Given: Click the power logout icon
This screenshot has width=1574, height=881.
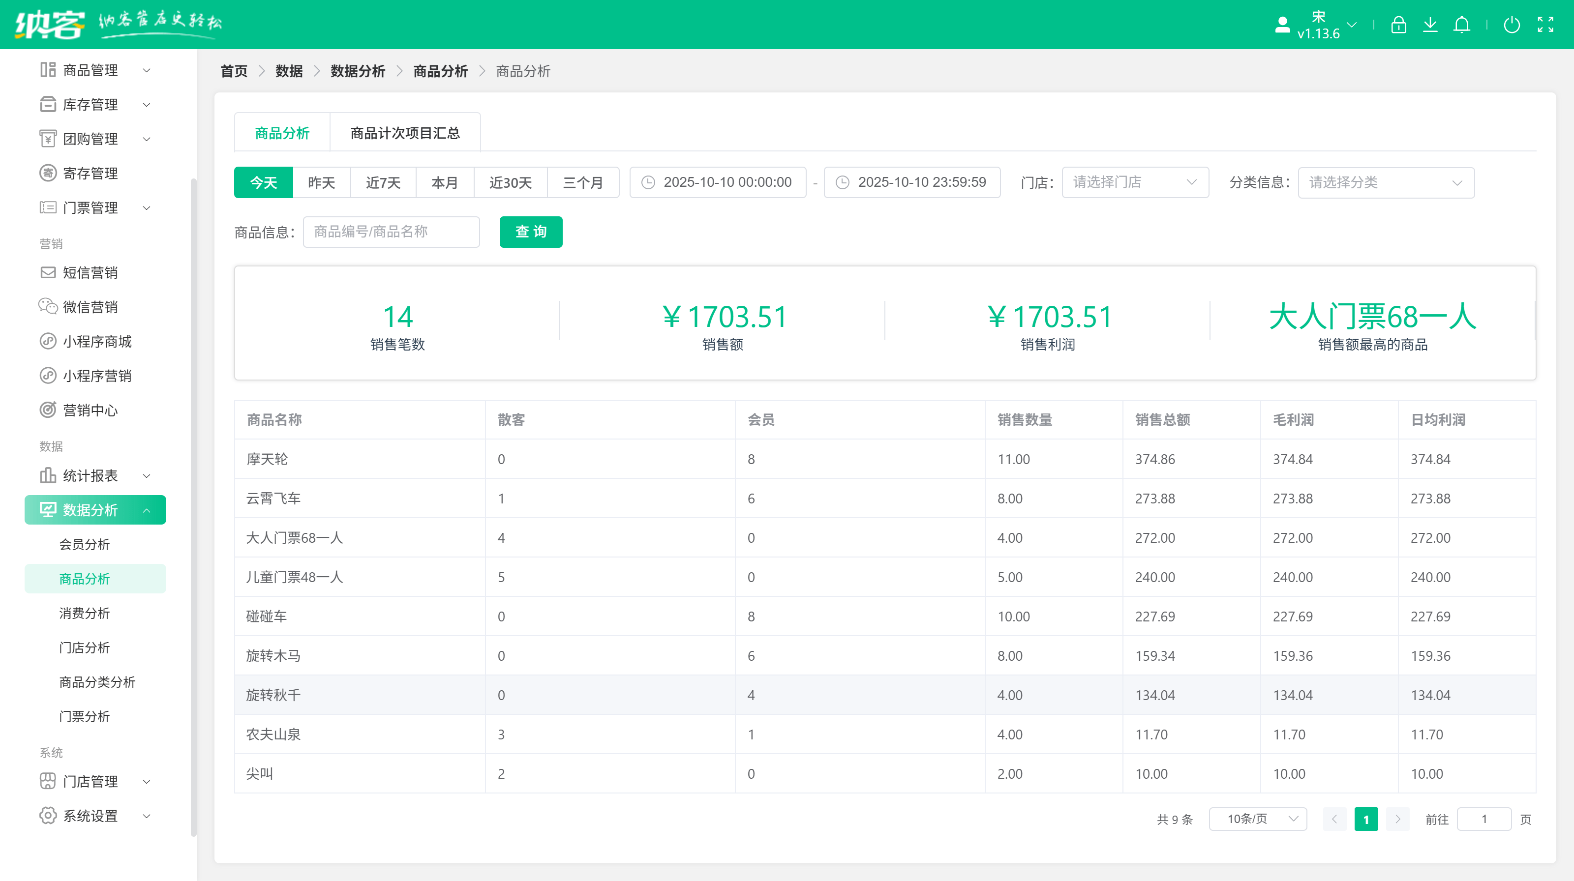Looking at the screenshot, I should [1512, 25].
